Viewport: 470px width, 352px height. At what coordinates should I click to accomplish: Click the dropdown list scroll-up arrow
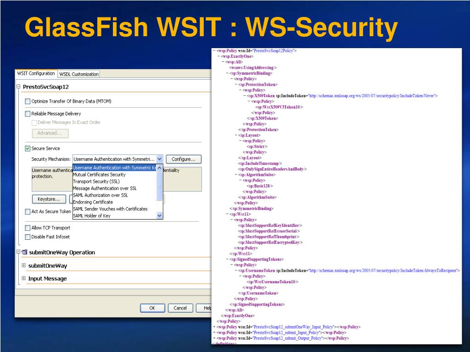(x=159, y=168)
